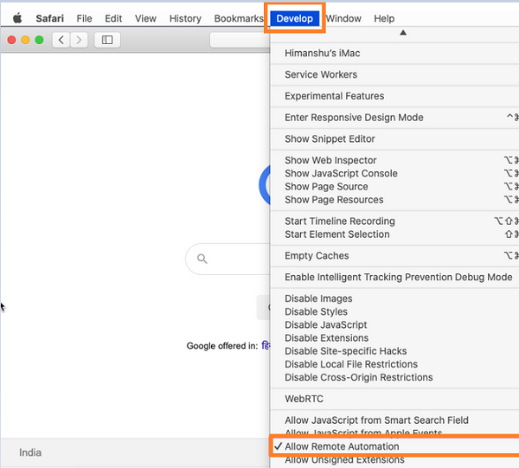Toggle Disable Styles option
Image resolution: width=519 pixels, height=468 pixels.
tap(395, 311)
